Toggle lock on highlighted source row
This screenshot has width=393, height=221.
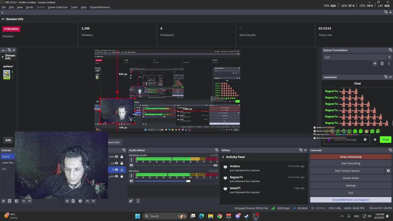click(x=122, y=170)
